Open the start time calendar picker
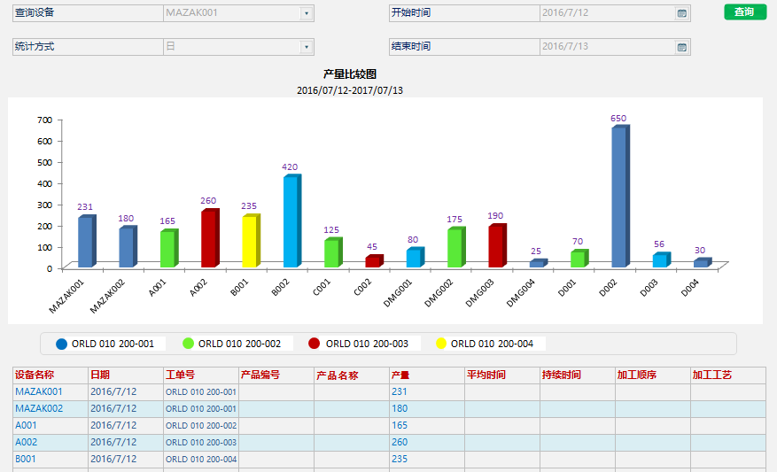 pyautogui.click(x=681, y=13)
